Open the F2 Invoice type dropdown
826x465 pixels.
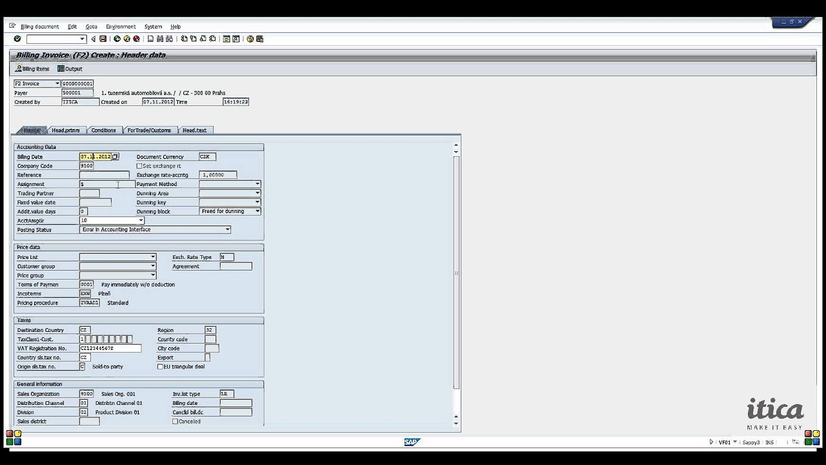tap(57, 83)
